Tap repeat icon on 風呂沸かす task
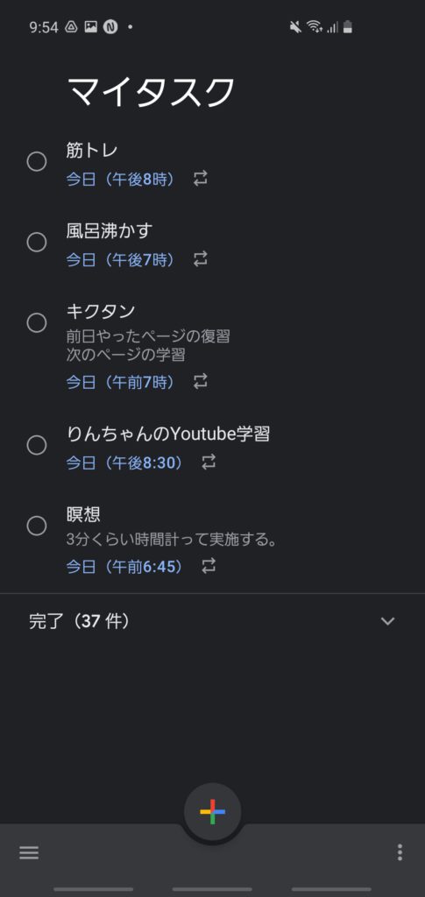425x897 pixels. (200, 259)
